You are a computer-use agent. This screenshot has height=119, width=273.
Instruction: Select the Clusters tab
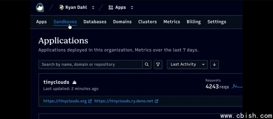tap(147, 22)
